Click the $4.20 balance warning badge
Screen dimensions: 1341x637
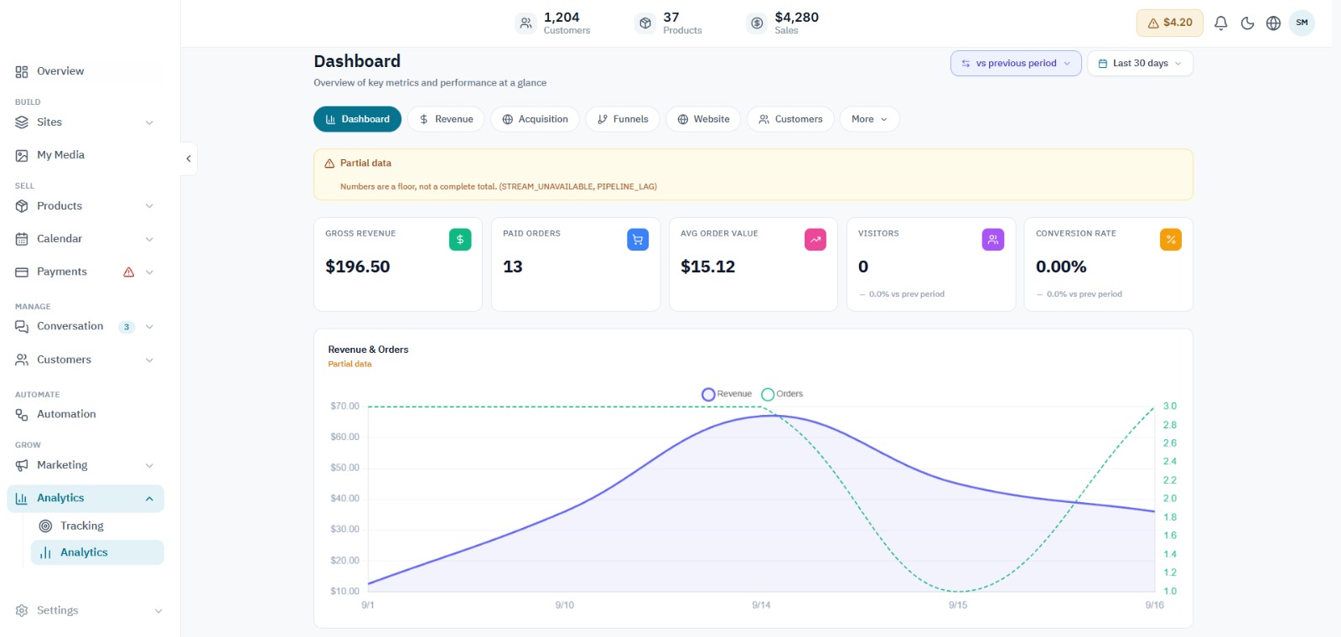[1169, 23]
